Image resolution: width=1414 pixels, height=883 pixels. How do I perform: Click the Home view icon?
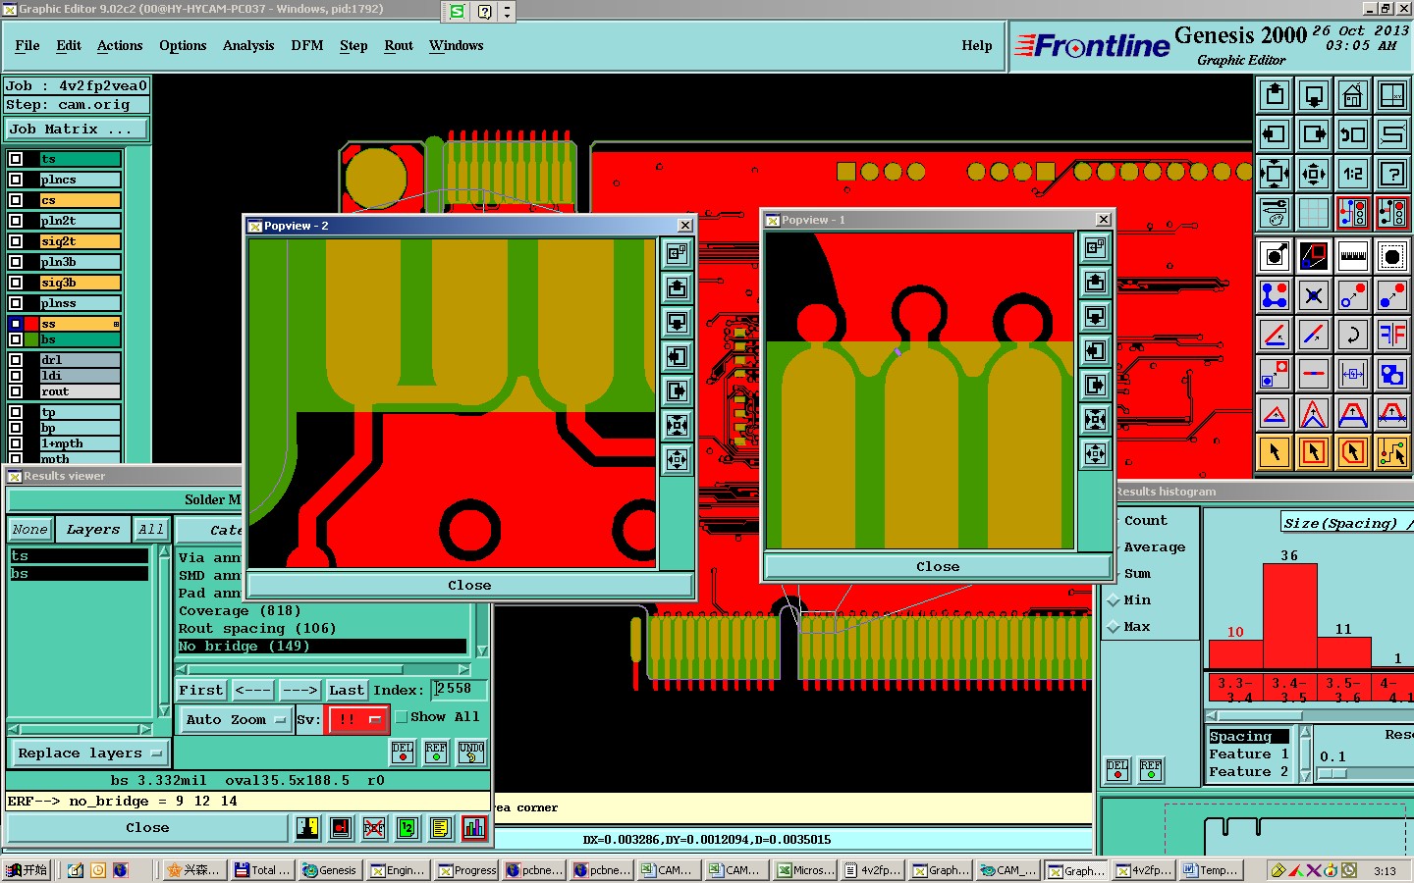1353,95
